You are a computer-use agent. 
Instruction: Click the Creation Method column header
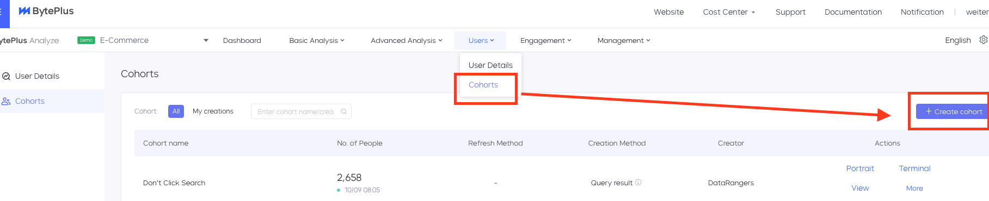click(617, 143)
